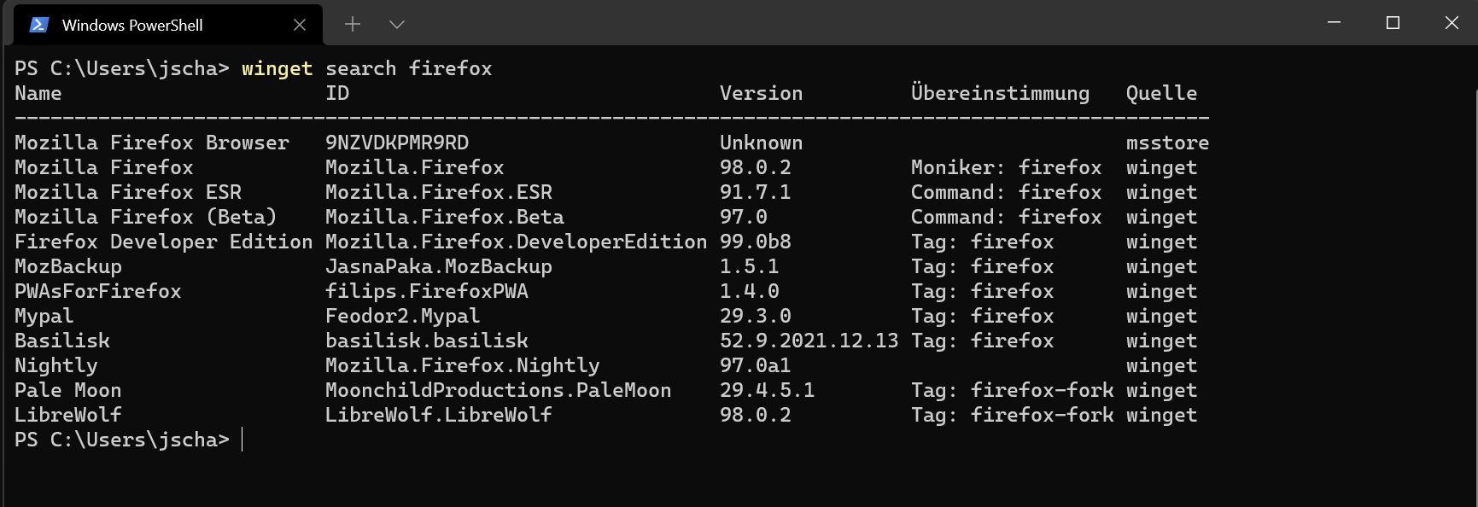Click the Mozilla.Firefox.ESR package ID
The width and height of the screenshot is (1478, 507).
[439, 192]
